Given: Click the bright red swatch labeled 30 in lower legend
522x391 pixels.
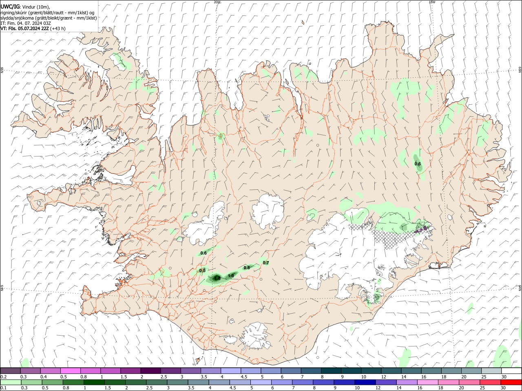Looking at the screenshot, I should tap(511, 382).
